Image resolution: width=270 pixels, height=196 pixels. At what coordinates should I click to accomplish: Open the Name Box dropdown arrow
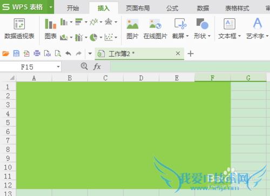pos(58,67)
